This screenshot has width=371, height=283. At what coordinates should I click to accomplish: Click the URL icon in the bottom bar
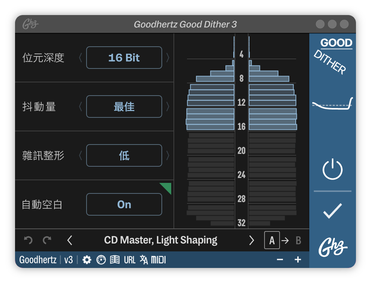[x=129, y=260]
